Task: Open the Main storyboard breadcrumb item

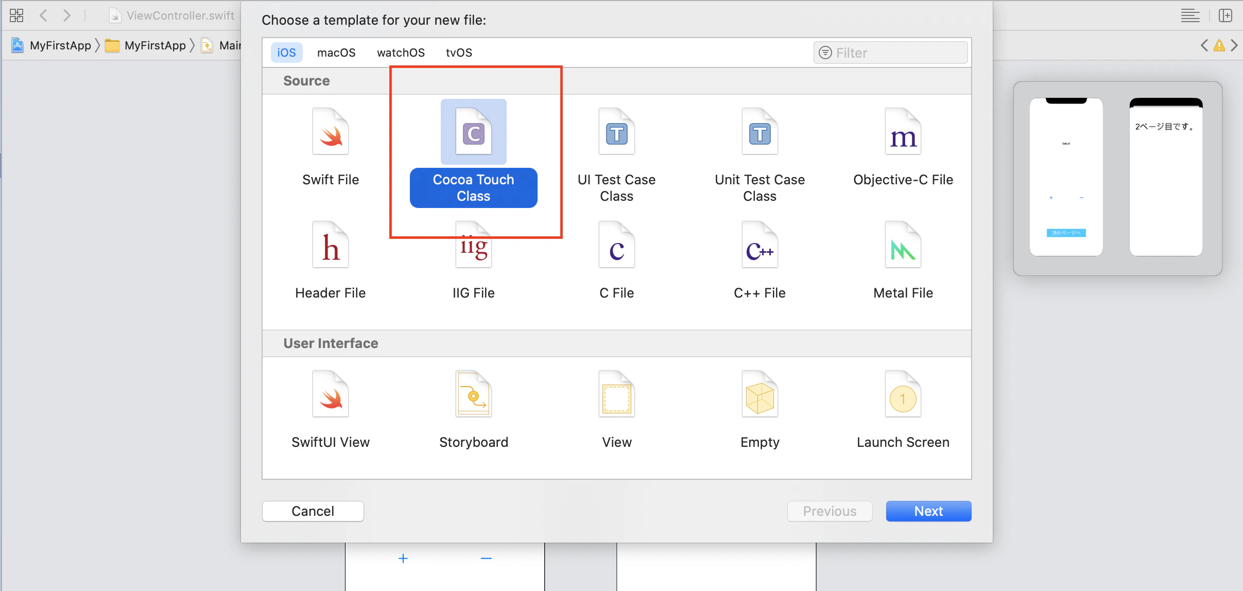Action: point(221,45)
